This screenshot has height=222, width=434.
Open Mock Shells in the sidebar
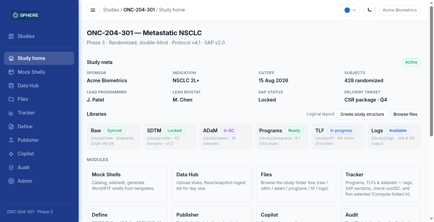[39, 72]
